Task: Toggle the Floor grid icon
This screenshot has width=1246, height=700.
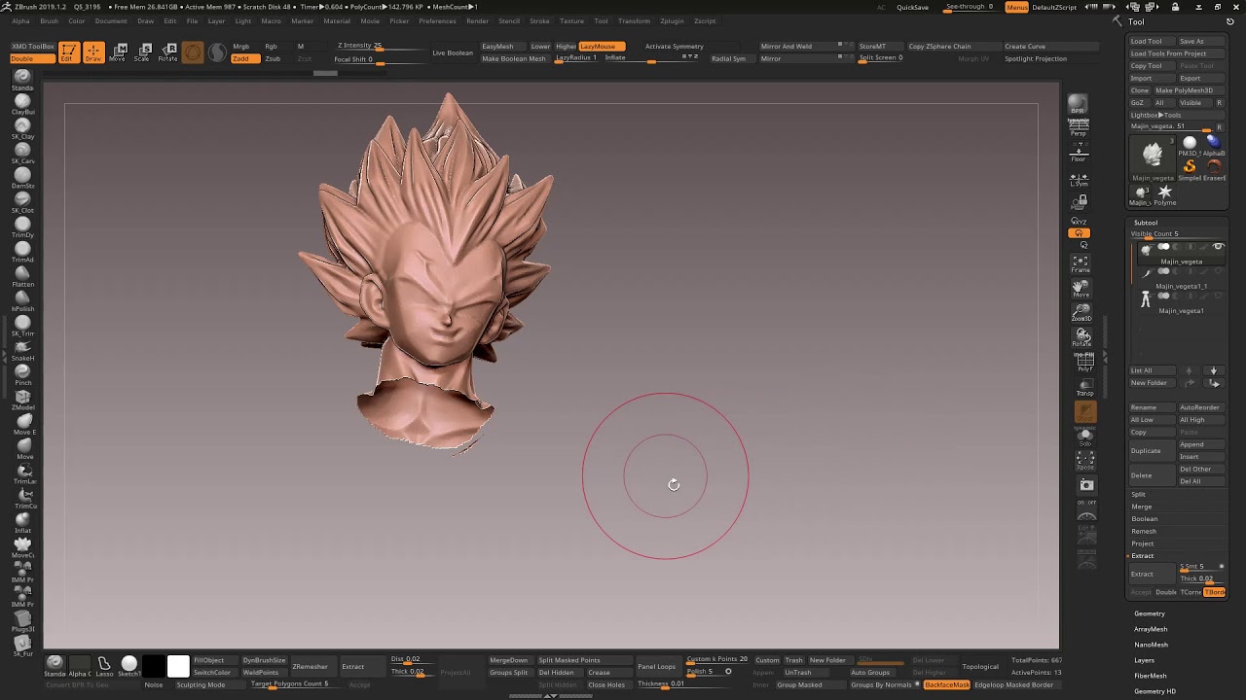Action: tap(1079, 153)
